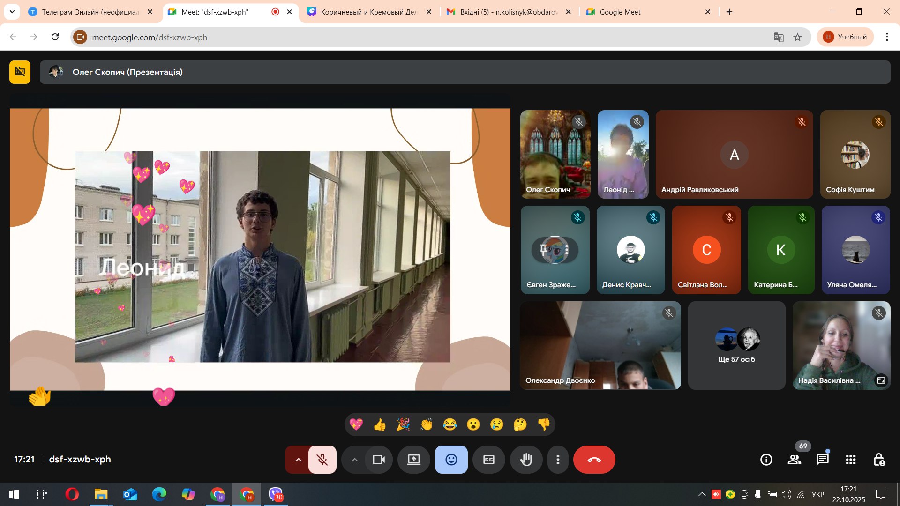Image resolution: width=900 pixels, height=506 pixels.
Task: Open the activities grid icon
Action: [850, 460]
